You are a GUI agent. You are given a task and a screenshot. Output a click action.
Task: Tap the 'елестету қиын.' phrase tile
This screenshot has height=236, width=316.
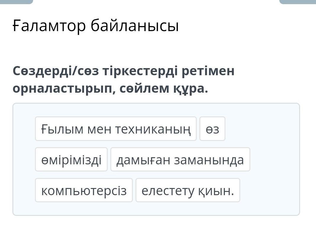(188, 190)
